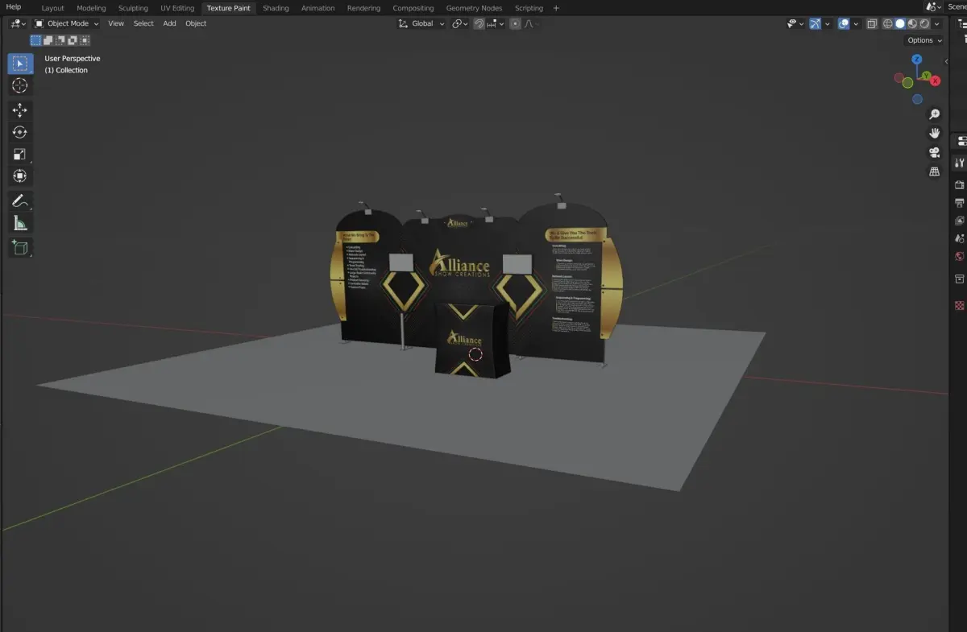The image size is (967, 632).
Task: Open the viewport View menu
Action: [116, 24]
